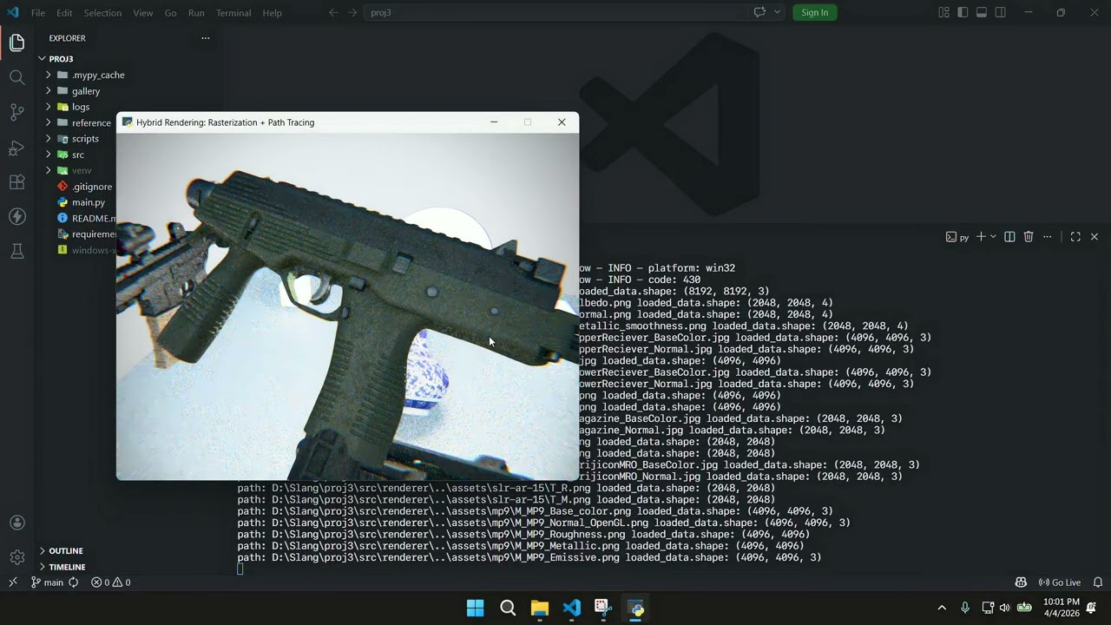
Task: Synchronize changes in the status bar
Action: 74,582
